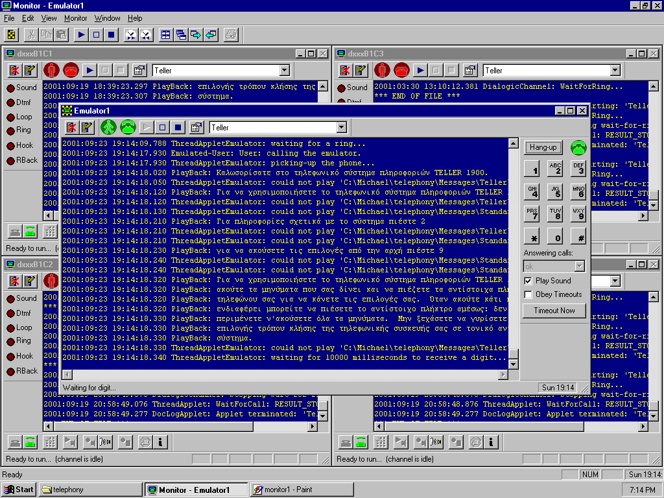
Task: Open the Window menu
Action: [107, 18]
